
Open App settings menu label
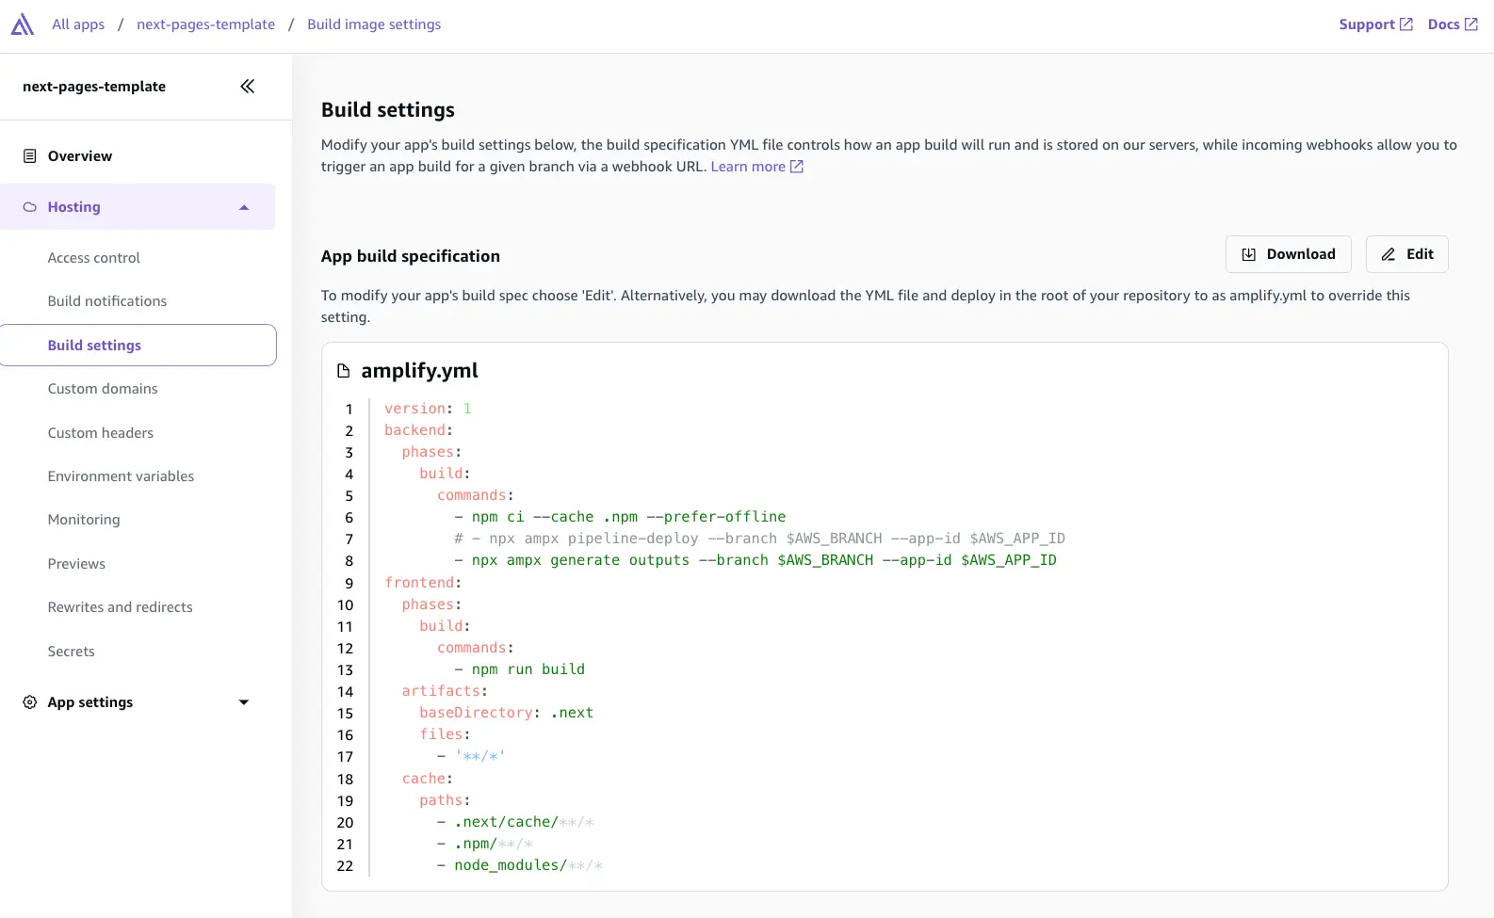(x=90, y=702)
